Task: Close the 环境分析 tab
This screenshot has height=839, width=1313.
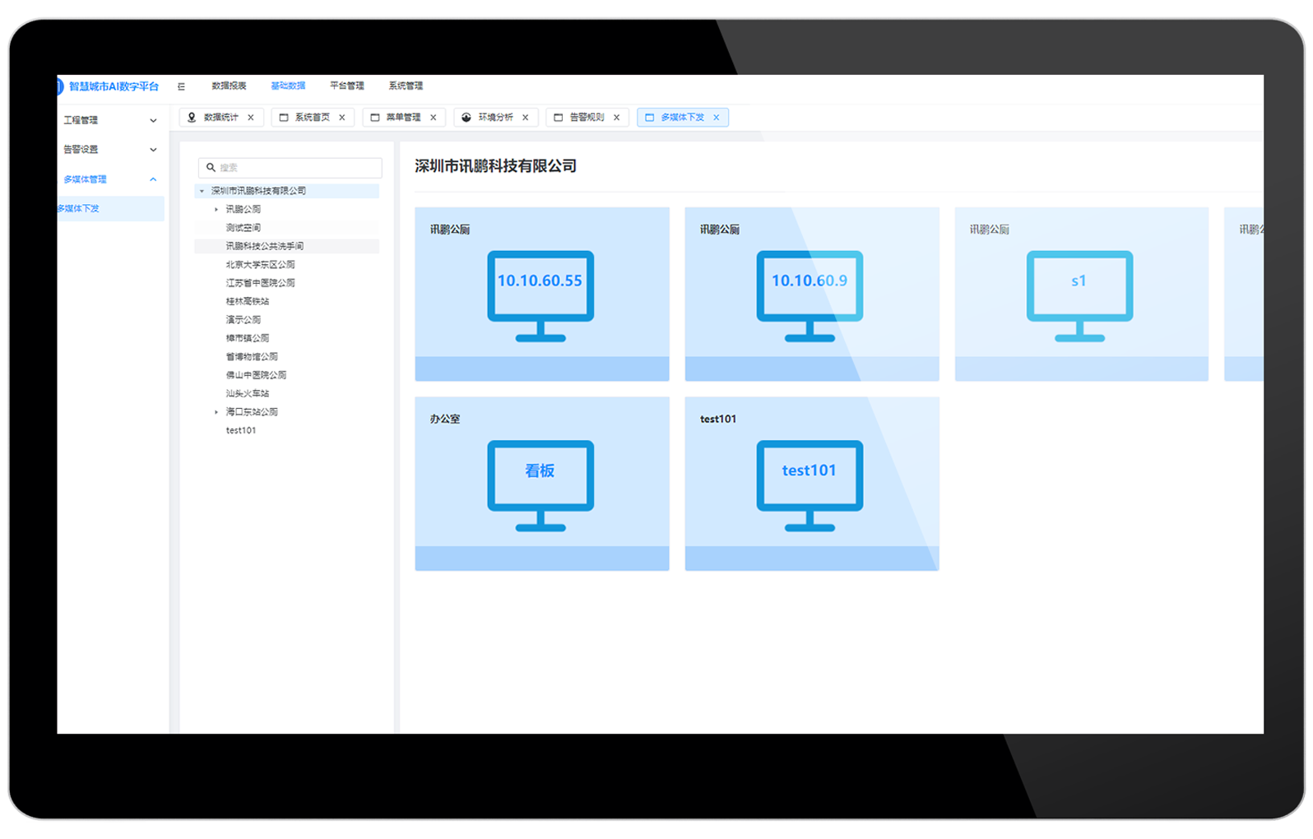Action: pos(525,118)
